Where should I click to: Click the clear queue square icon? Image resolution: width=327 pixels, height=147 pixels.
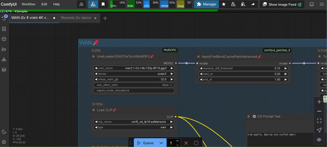point(196,143)
